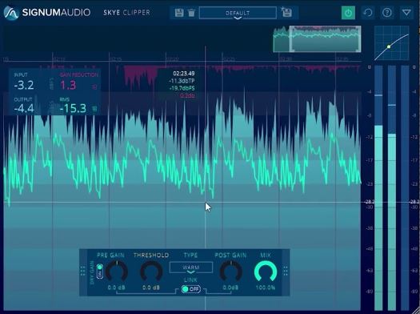Image resolution: width=420 pixels, height=314 pixels.
Task: Click the undo/reset arrow icon
Action: 368,13
